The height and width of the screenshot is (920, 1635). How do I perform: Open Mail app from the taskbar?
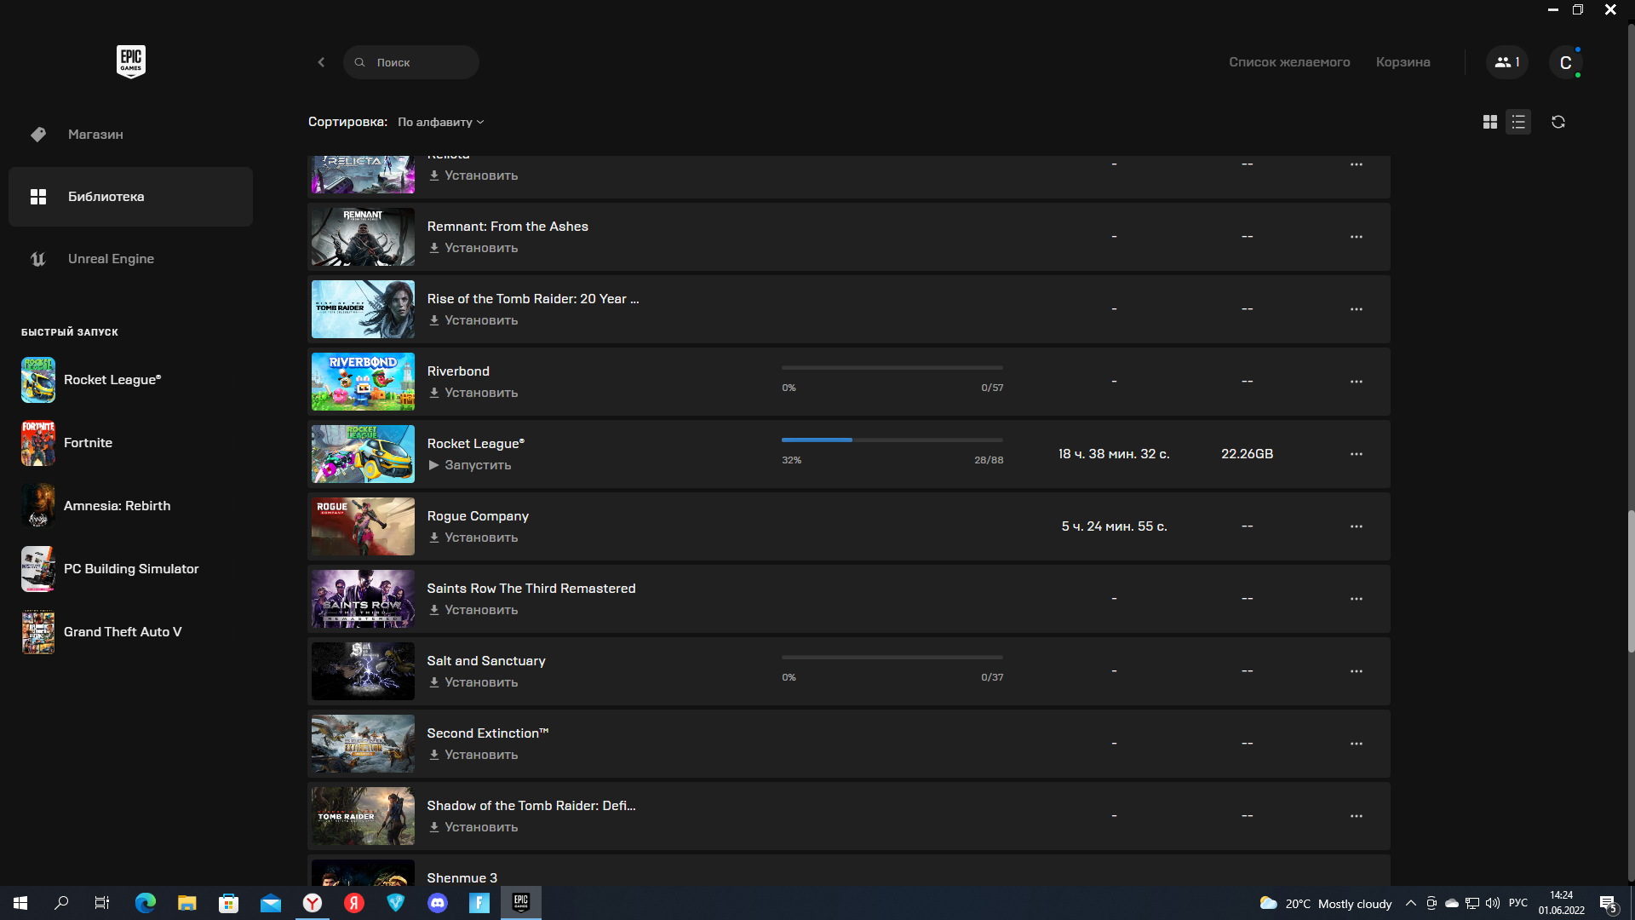pos(271,903)
